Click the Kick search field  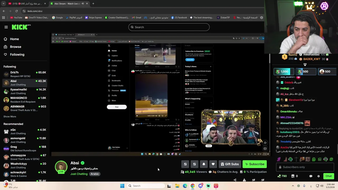[x=169, y=27]
